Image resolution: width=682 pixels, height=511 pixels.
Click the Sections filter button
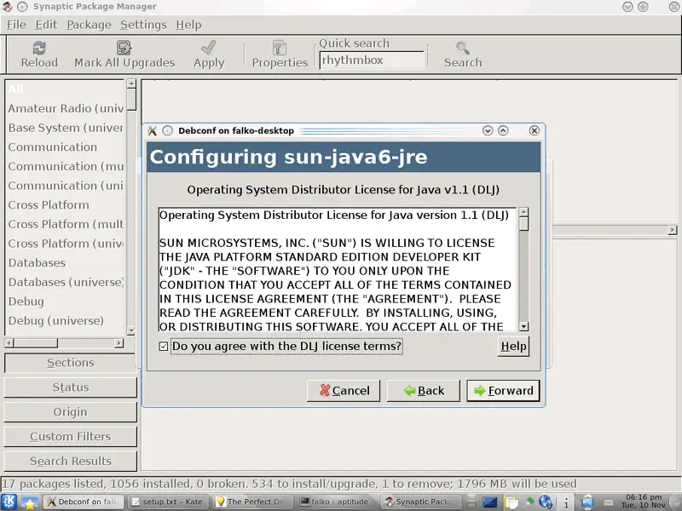pos(71,363)
